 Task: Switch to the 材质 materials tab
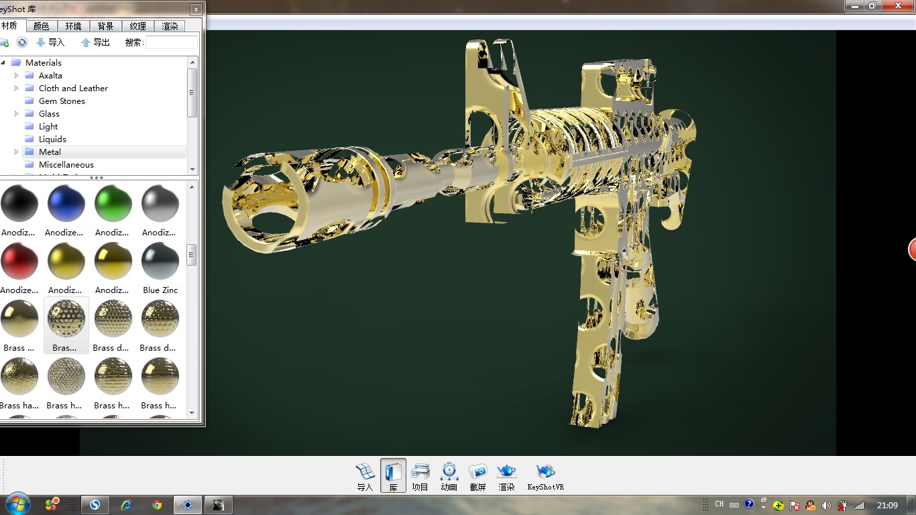(x=11, y=26)
